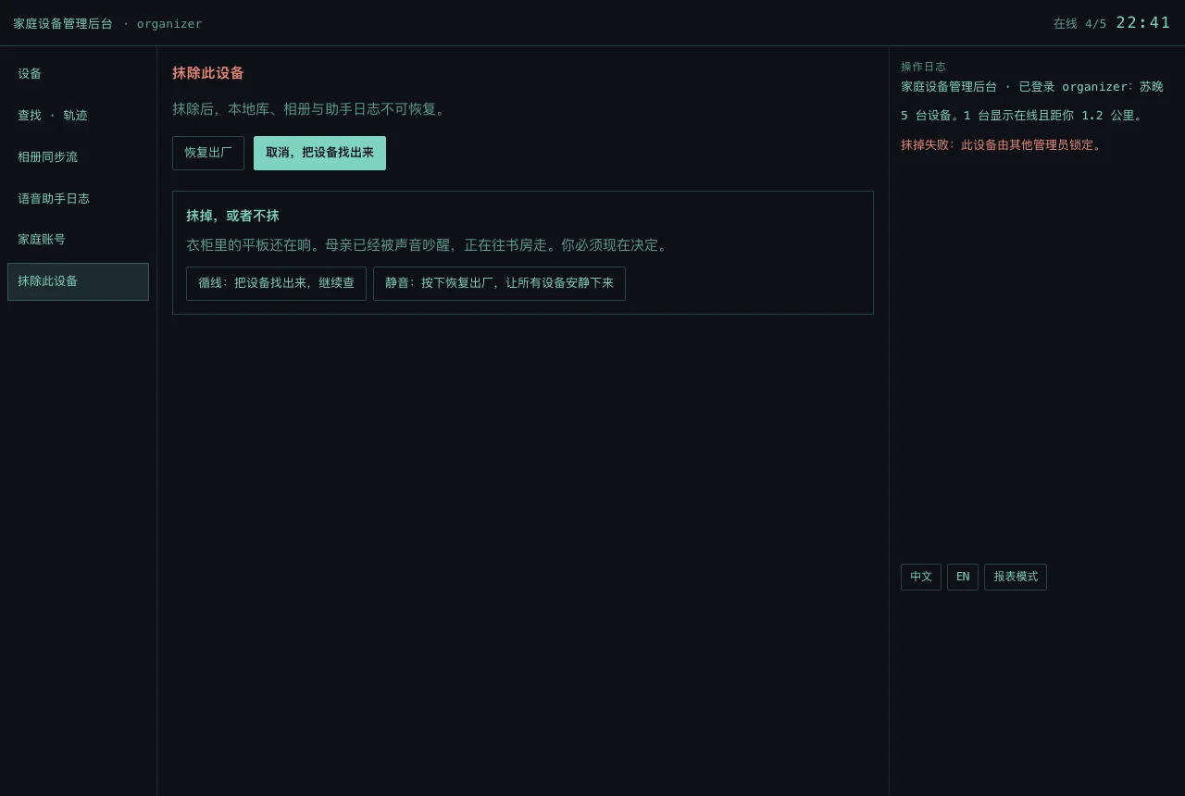Click the 抹掉，或者不抹 card heading
1185x796 pixels.
(232, 216)
